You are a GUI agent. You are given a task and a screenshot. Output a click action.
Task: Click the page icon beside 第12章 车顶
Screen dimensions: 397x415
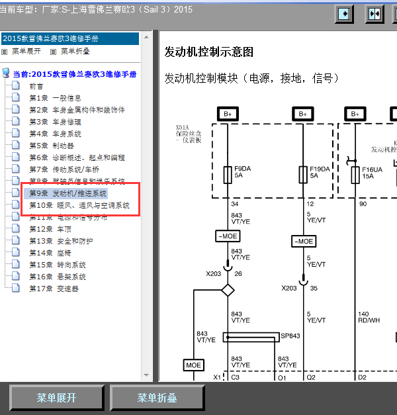point(16,228)
